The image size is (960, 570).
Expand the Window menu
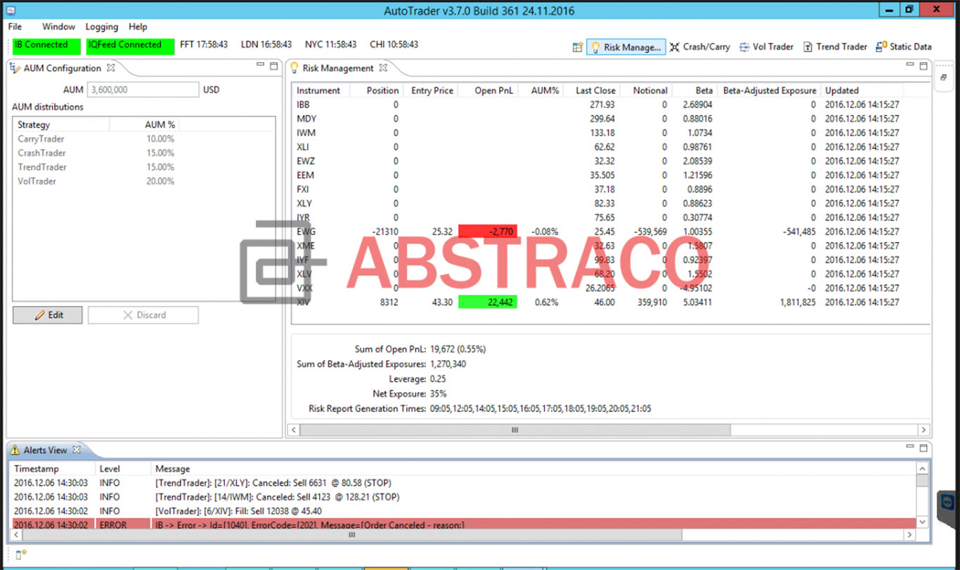click(x=58, y=27)
